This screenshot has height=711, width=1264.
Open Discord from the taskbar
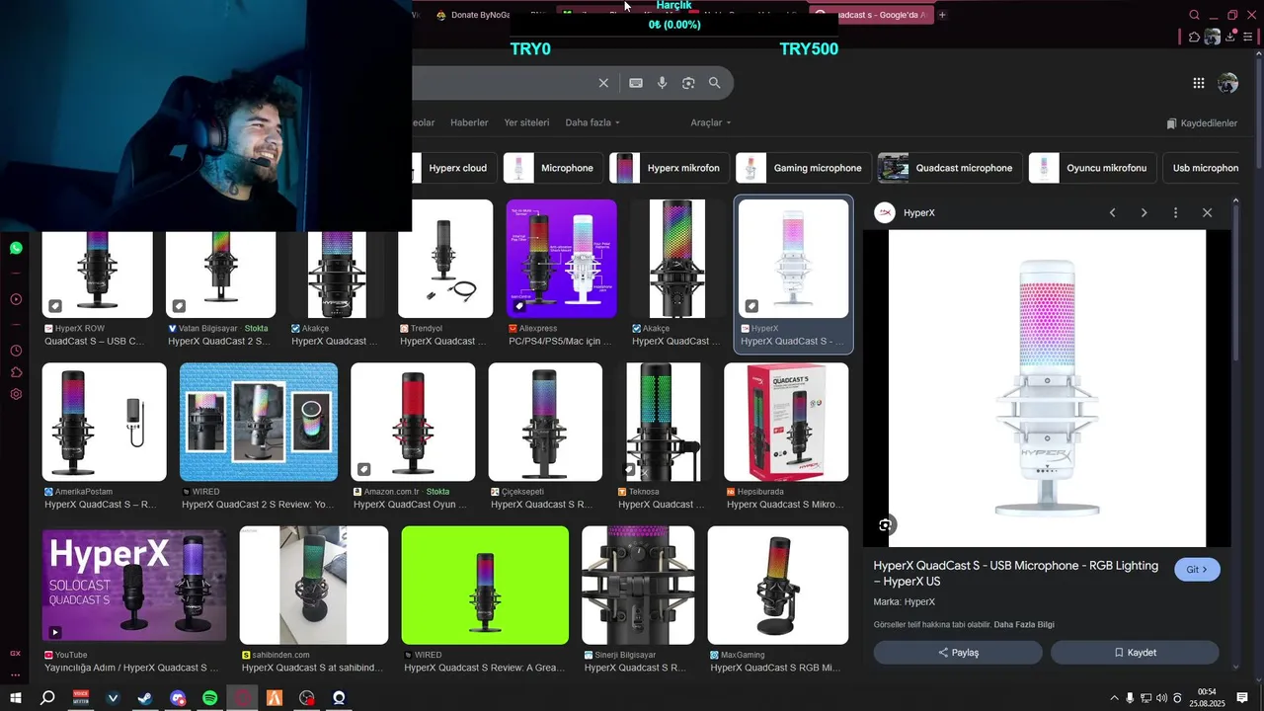pyautogui.click(x=178, y=697)
